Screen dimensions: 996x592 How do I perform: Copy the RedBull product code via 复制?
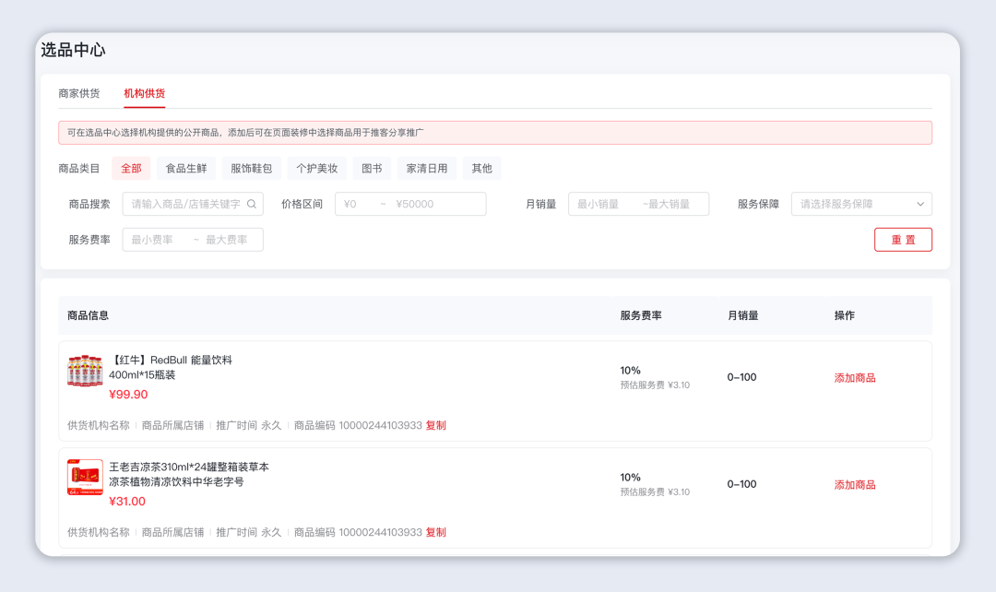pos(436,426)
